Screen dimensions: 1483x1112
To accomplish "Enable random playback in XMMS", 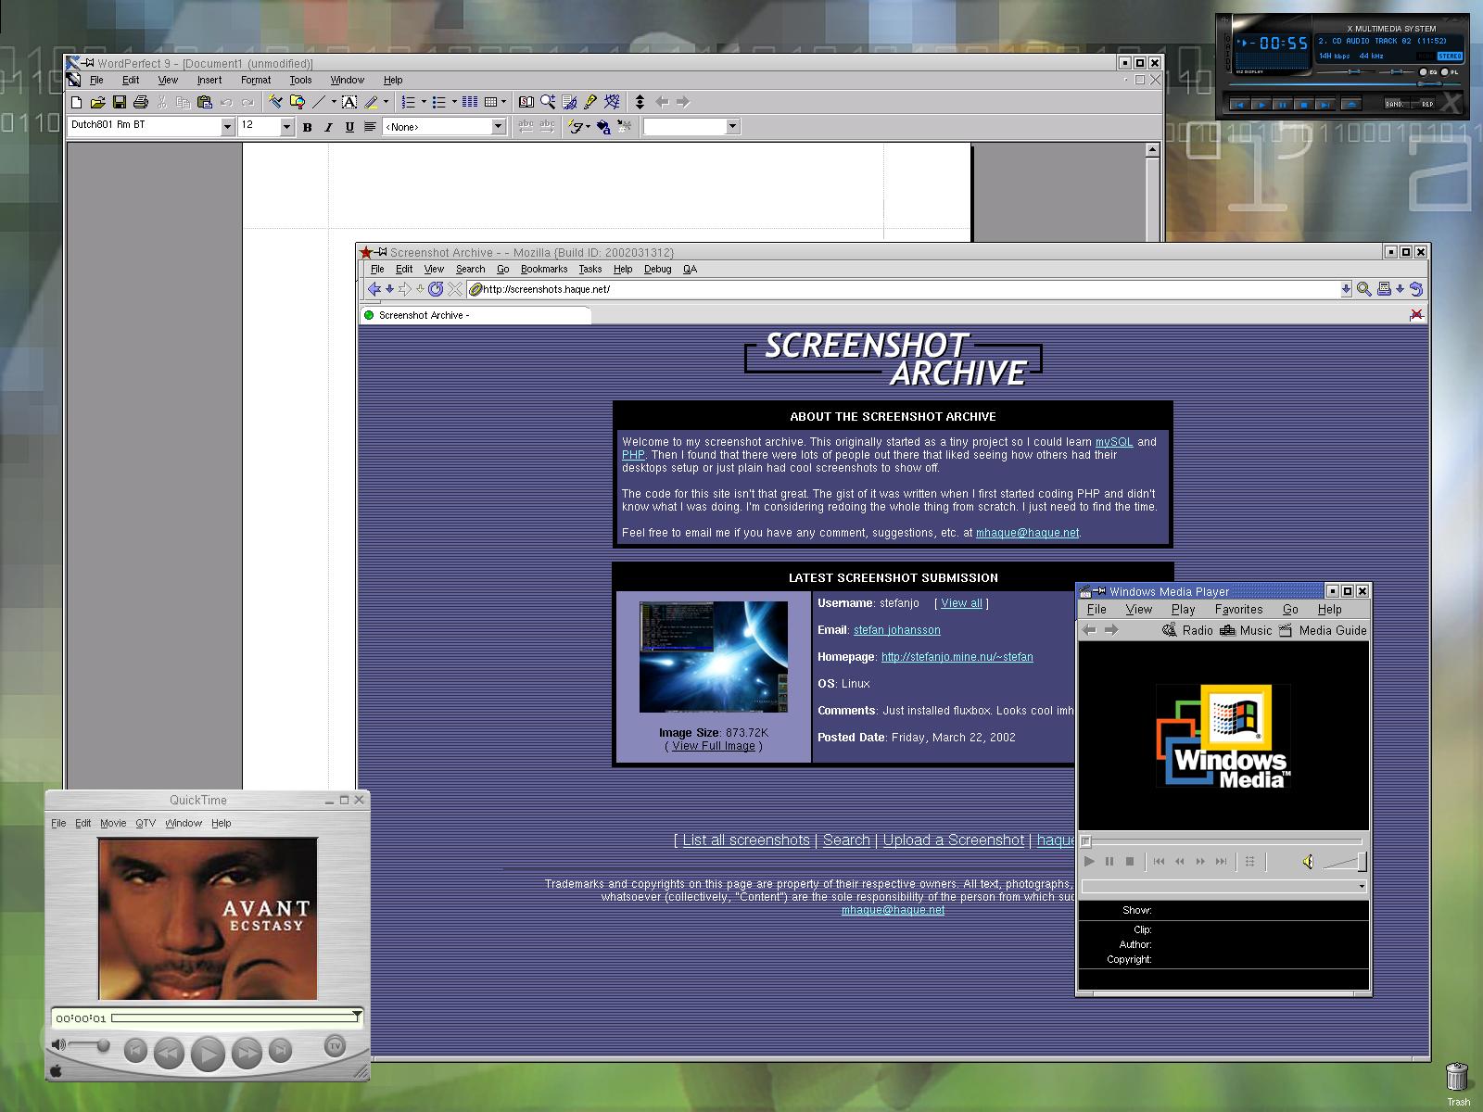I will [x=1395, y=104].
